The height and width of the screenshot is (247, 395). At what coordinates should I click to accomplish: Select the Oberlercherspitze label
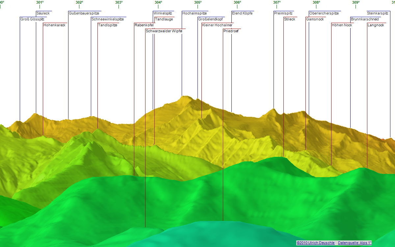click(x=324, y=14)
